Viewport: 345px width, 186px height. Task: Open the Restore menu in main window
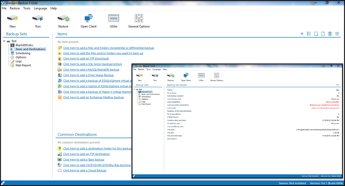click(x=15, y=8)
